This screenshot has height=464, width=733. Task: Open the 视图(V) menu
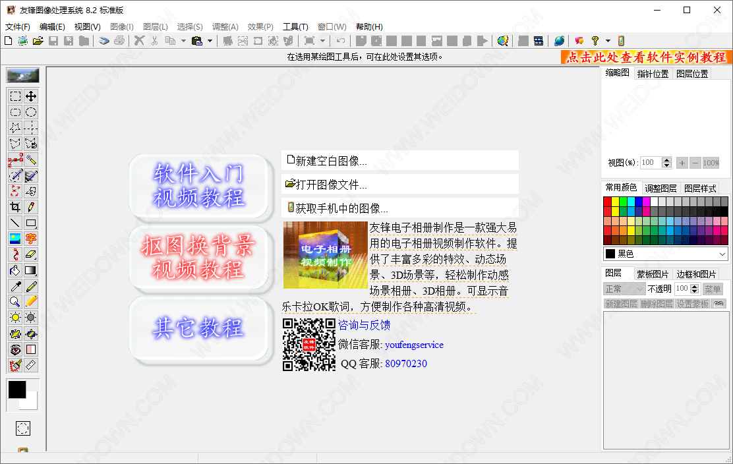[x=88, y=26]
